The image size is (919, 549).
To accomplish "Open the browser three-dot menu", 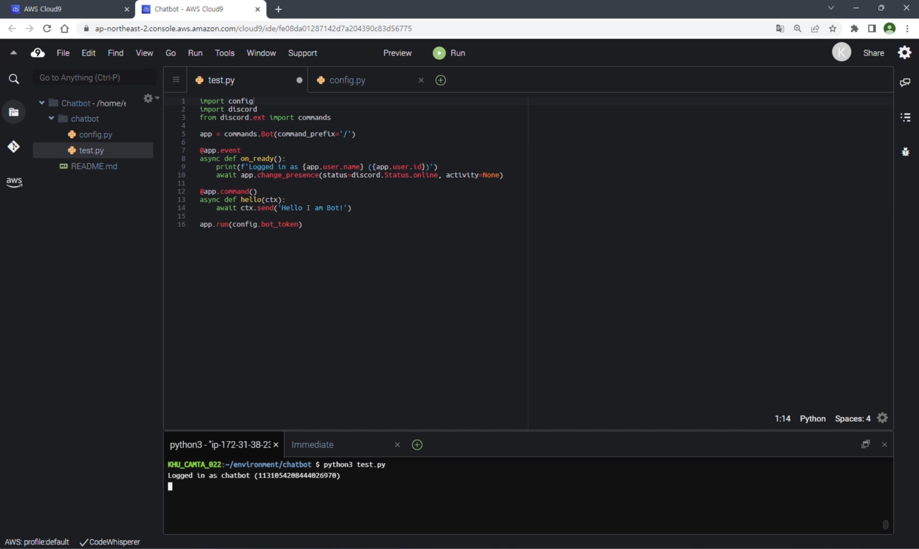I will pos(907,29).
